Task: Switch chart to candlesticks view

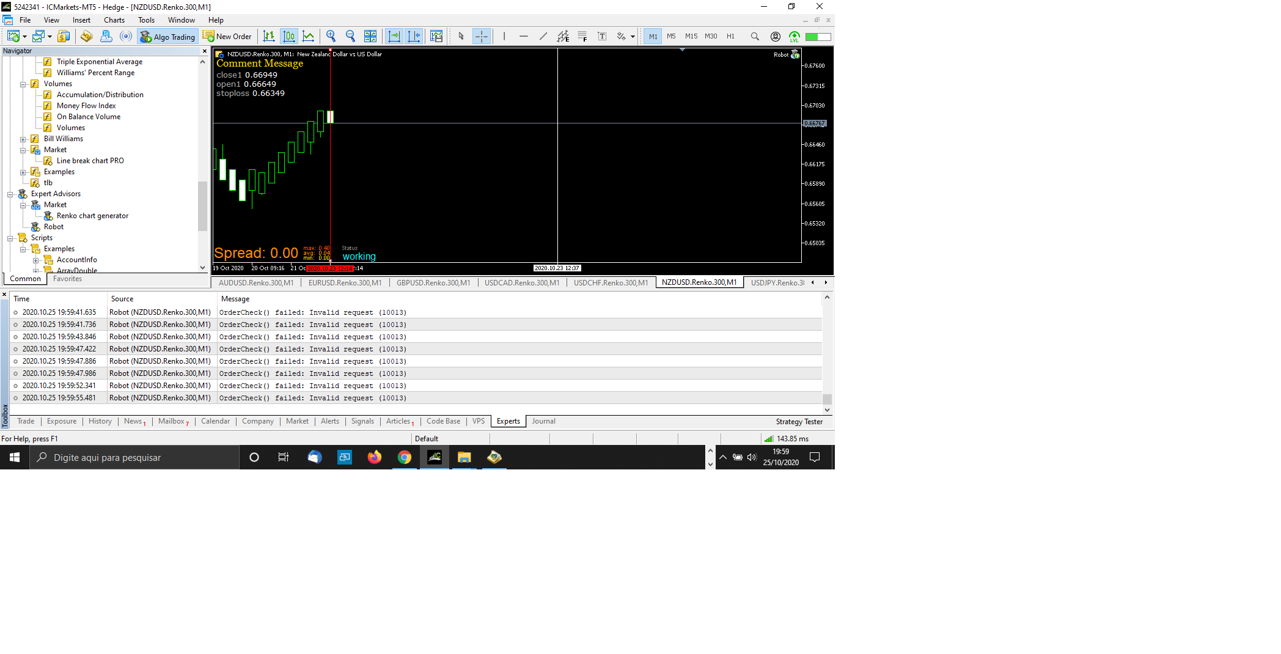Action: click(289, 37)
